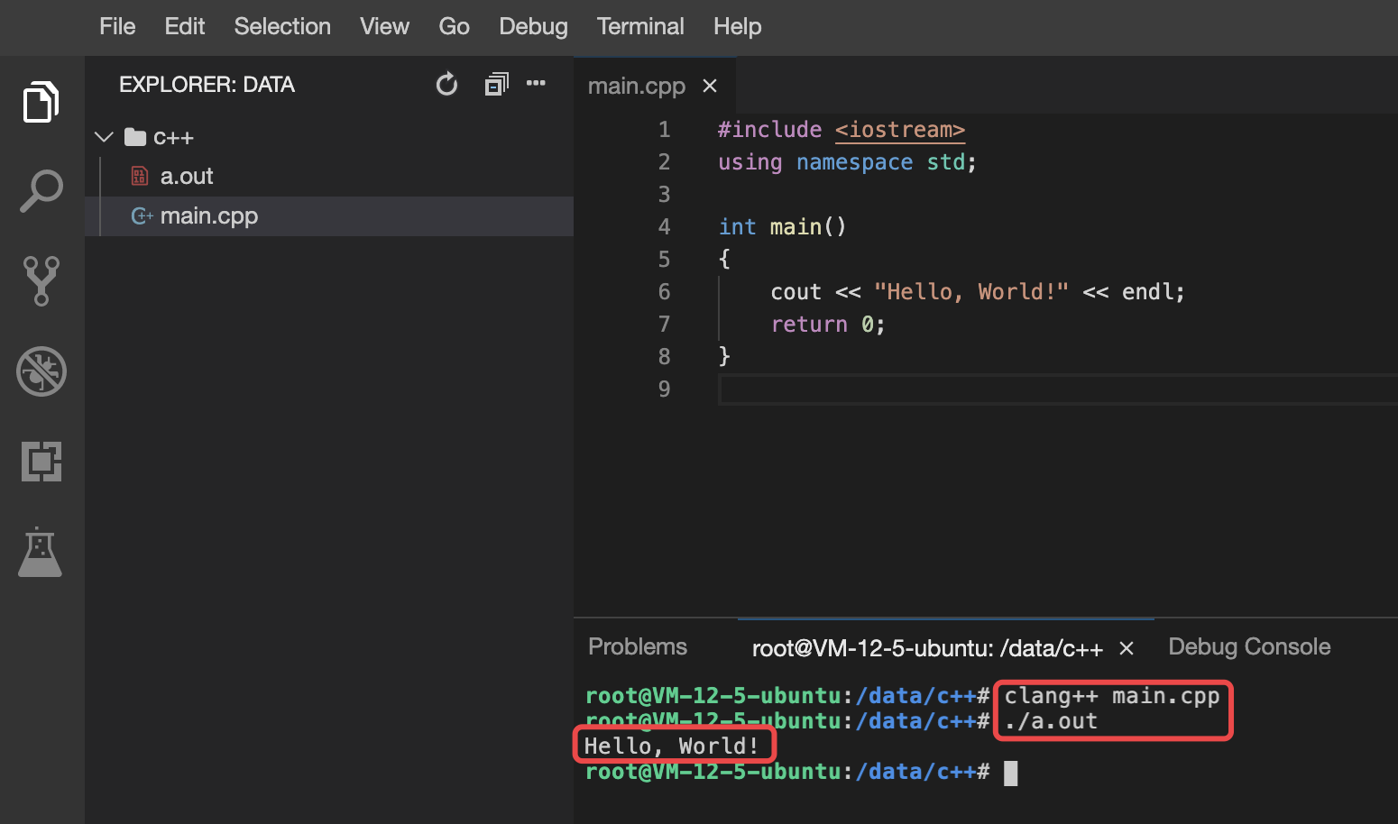Switch to the Debug Console tab
Screen dimensions: 1398x824
(1249, 646)
